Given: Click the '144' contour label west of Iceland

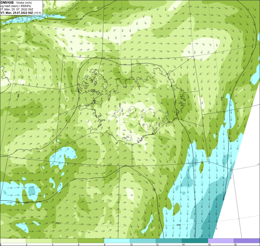Looking at the screenshot, I should (78, 90).
